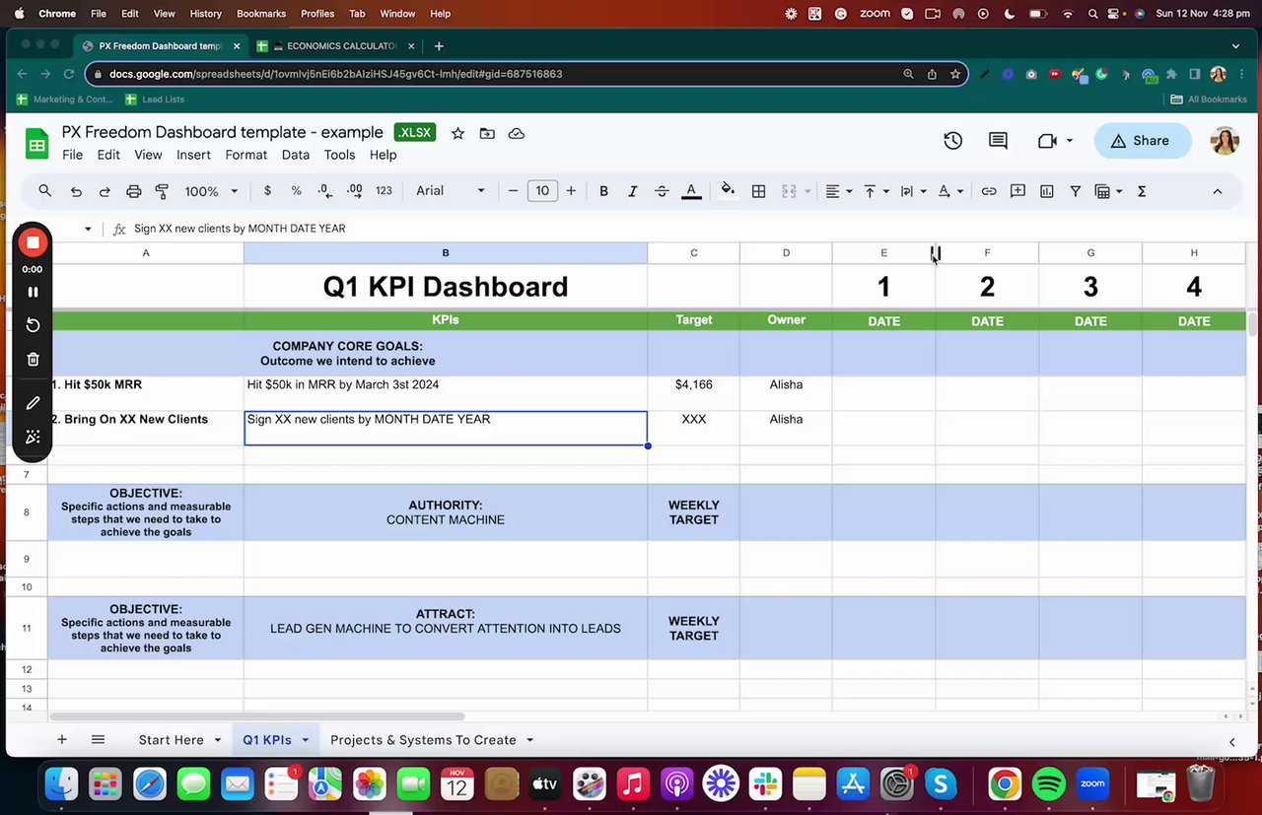
Task: Open the 123 number format menu
Action: click(x=384, y=191)
